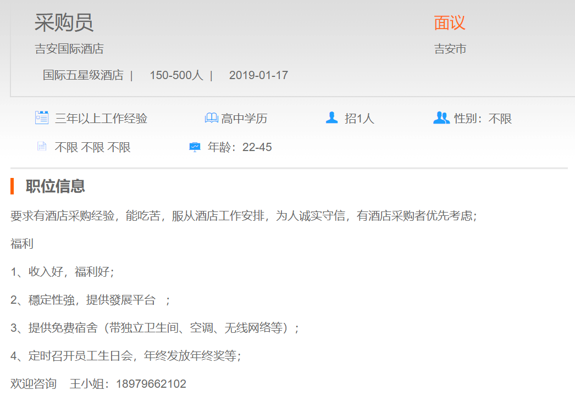Click the 150-500人 company size label
Image resolution: width=575 pixels, height=396 pixels.
tap(176, 75)
